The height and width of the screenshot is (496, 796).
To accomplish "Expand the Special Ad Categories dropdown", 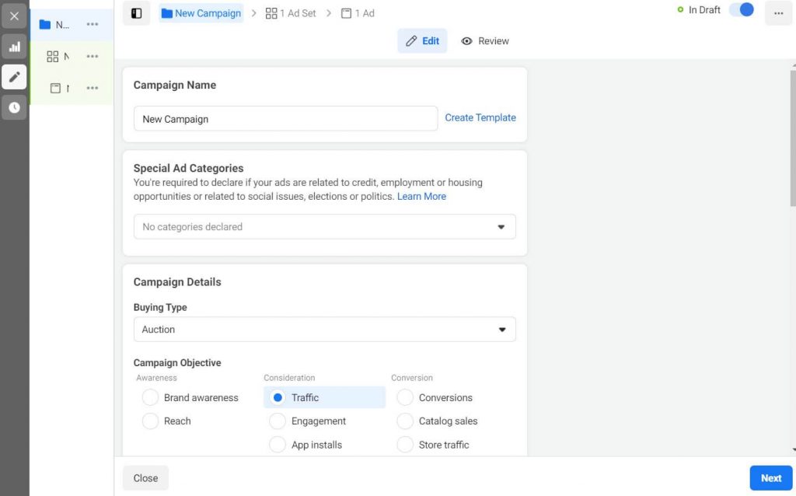I will [x=324, y=227].
